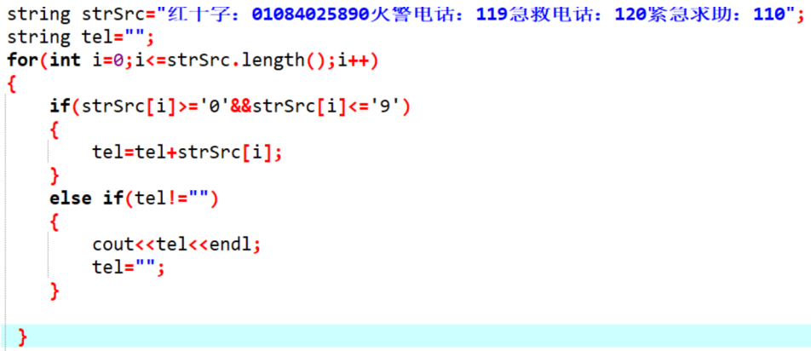
Task: Click the i++ increment expression
Action: (354, 60)
